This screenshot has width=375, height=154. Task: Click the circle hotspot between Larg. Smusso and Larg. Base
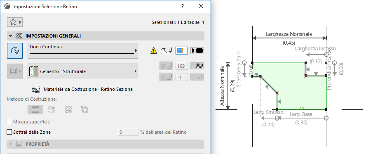point(277,118)
